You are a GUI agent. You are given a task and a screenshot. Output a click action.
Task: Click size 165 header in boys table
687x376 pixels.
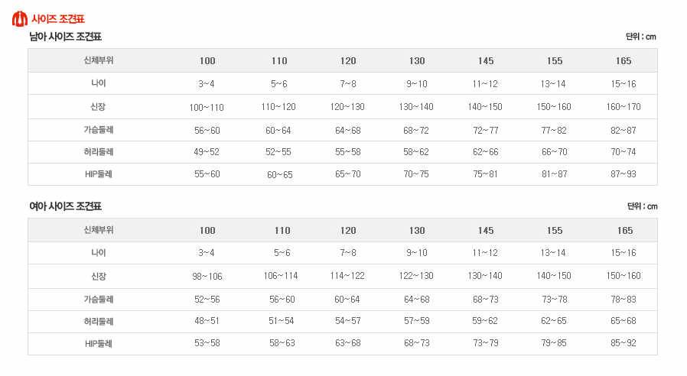[624, 61]
